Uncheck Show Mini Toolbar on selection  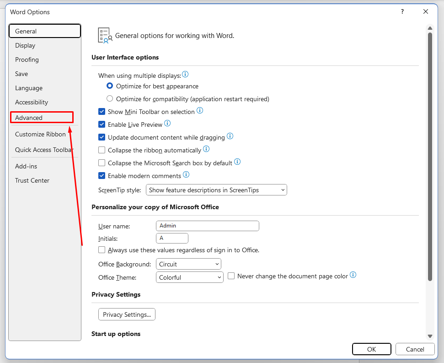[102, 112]
